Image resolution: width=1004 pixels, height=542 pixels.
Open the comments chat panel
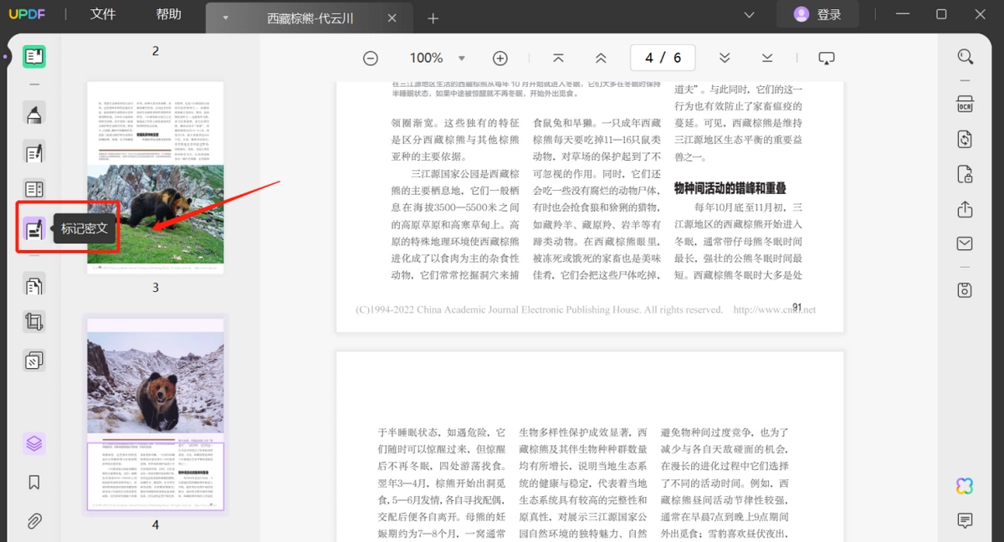click(965, 520)
